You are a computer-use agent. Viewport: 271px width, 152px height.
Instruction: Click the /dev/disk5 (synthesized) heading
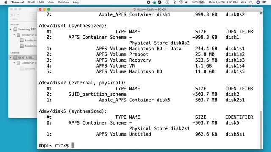[x=72, y=111]
